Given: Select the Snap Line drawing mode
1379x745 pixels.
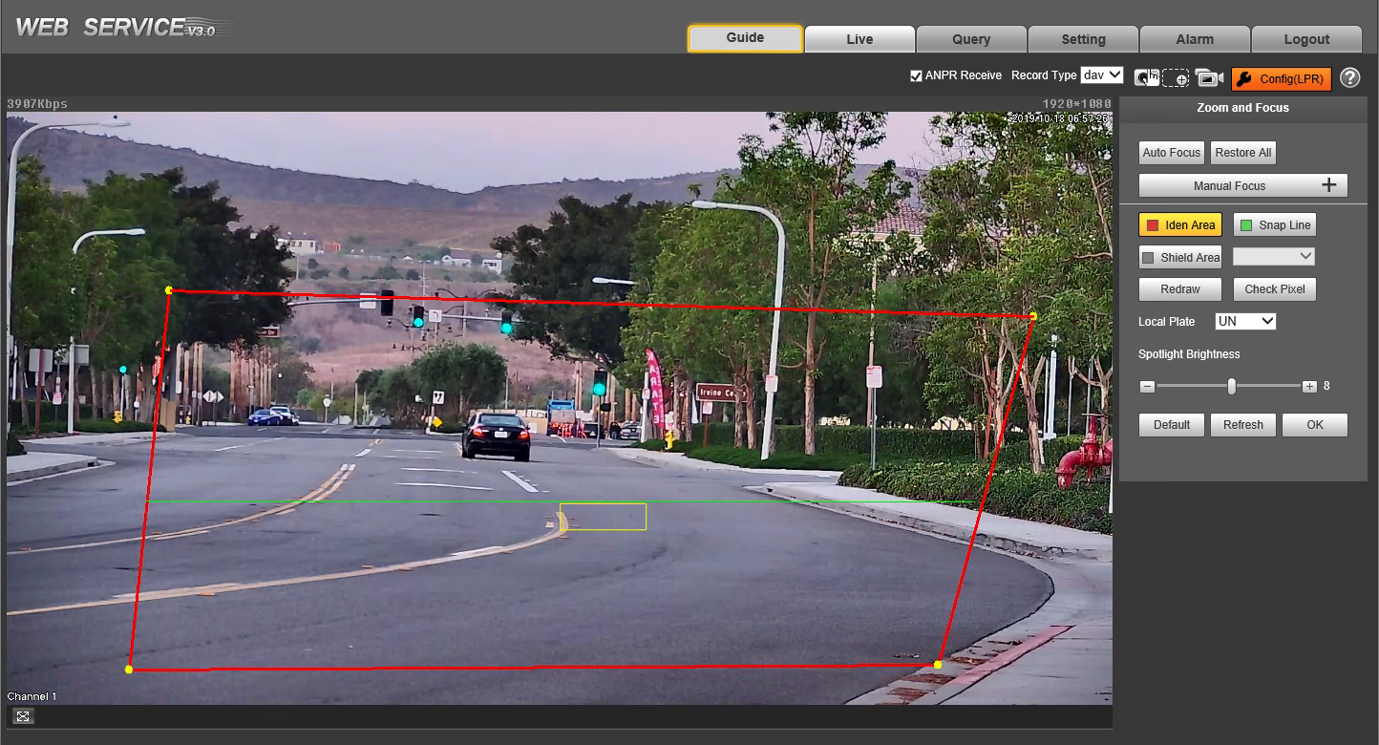Looking at the screenshot, I should click(1275, 225).
